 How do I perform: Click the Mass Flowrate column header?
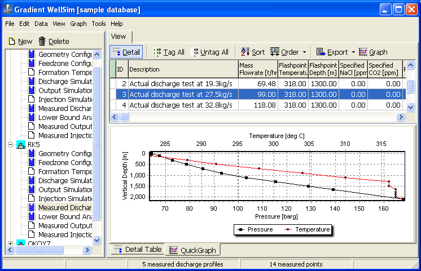coord(258,69)
